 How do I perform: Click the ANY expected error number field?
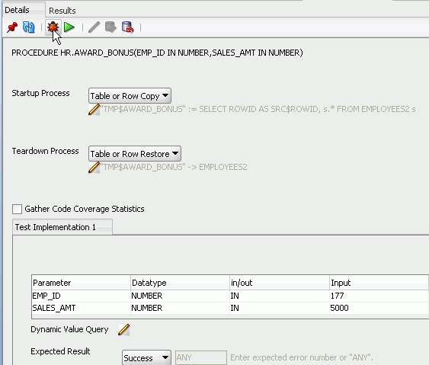point(201,357)
